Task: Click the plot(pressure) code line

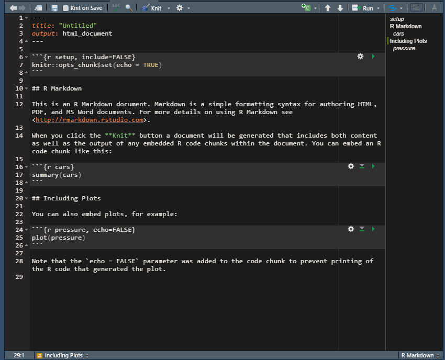Action: click(x=59, y=238)
